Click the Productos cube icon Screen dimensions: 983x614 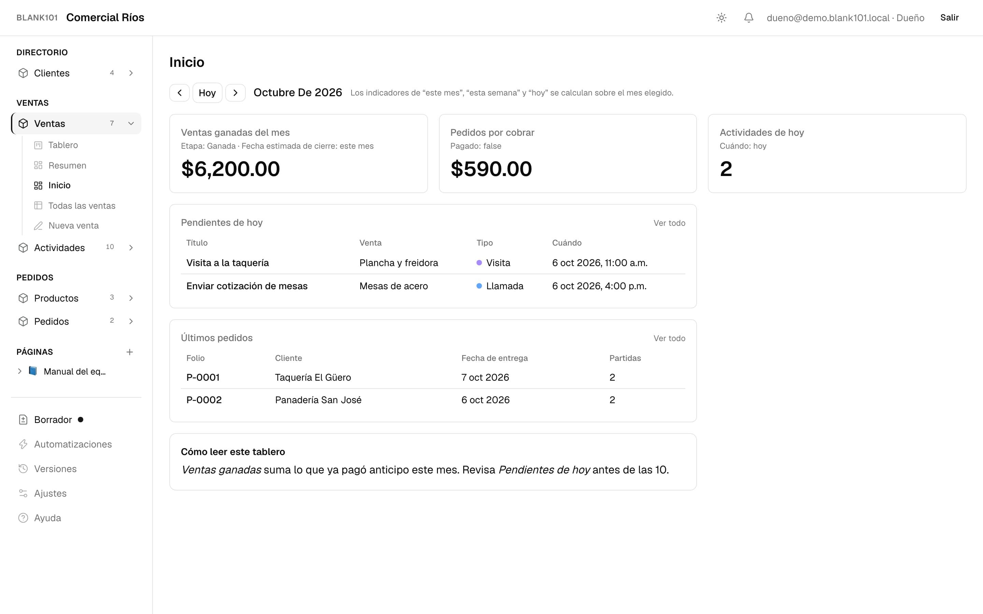click(x=23, y=298)
